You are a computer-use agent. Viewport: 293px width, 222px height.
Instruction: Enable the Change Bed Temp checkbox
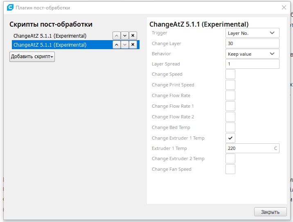[x=230, y=127]
